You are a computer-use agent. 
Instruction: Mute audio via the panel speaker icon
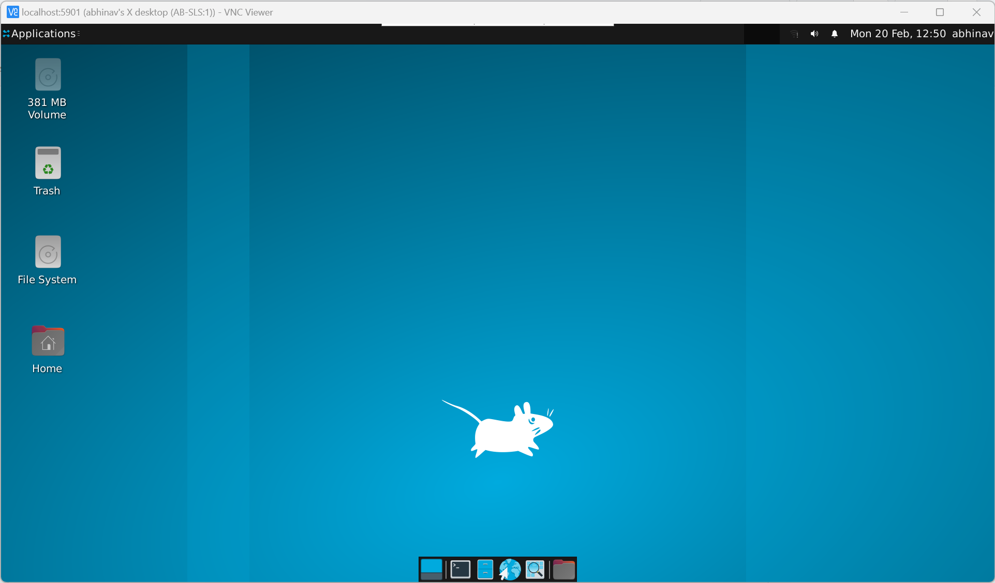click(814, 34)
